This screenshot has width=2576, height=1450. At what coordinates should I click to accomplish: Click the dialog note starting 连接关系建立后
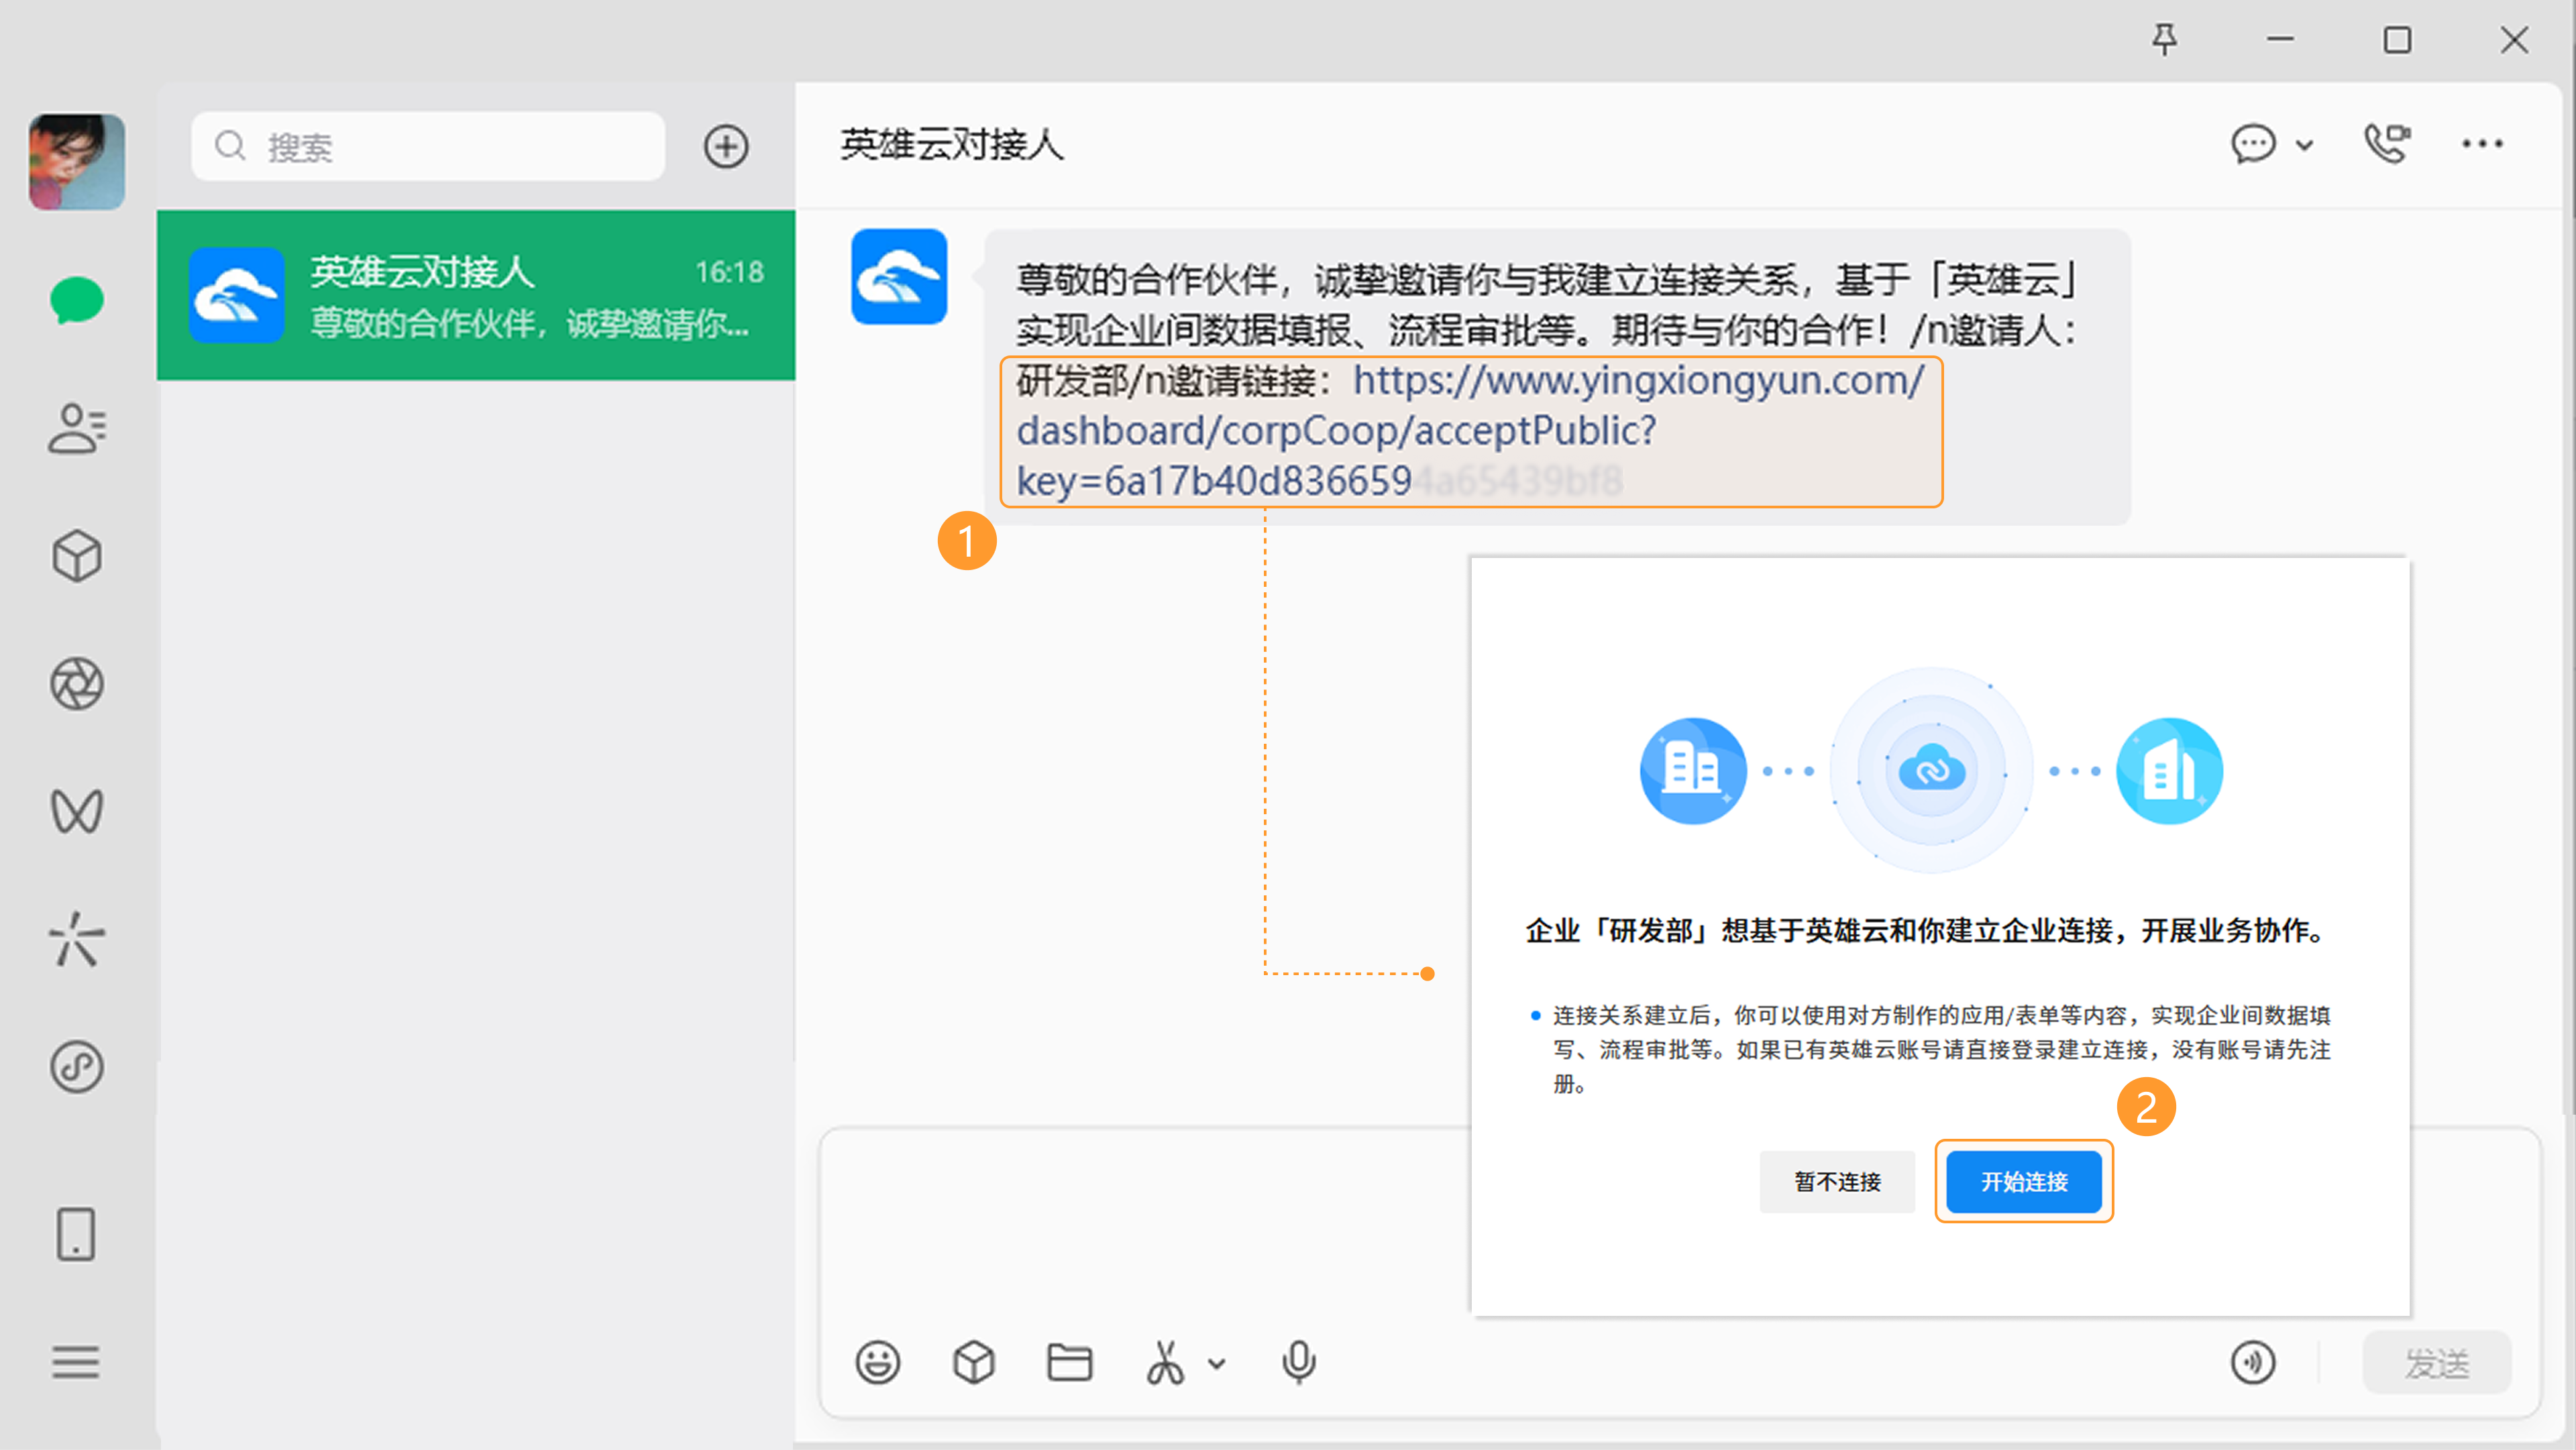pyautogui.click(x=1941, y=1049)
